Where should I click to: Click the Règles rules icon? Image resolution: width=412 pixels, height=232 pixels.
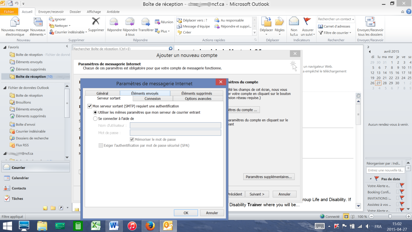tap(279, 22)
